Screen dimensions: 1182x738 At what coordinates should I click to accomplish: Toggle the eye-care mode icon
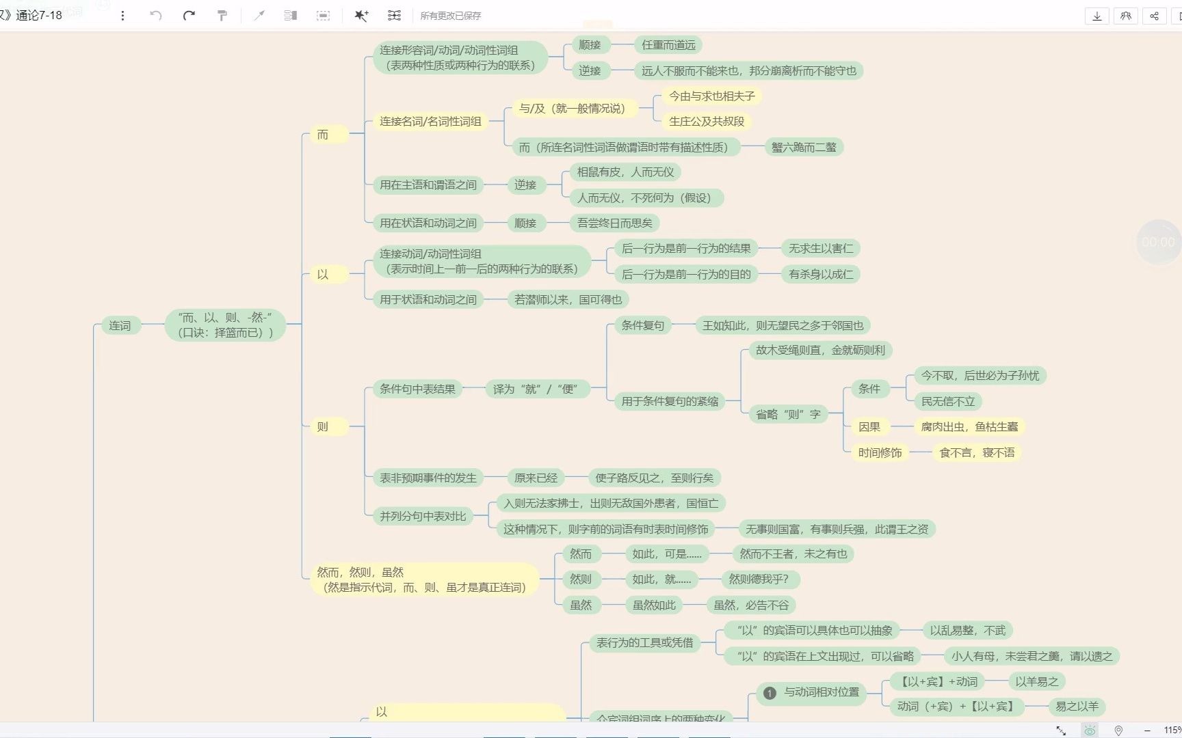(1090, 730)
